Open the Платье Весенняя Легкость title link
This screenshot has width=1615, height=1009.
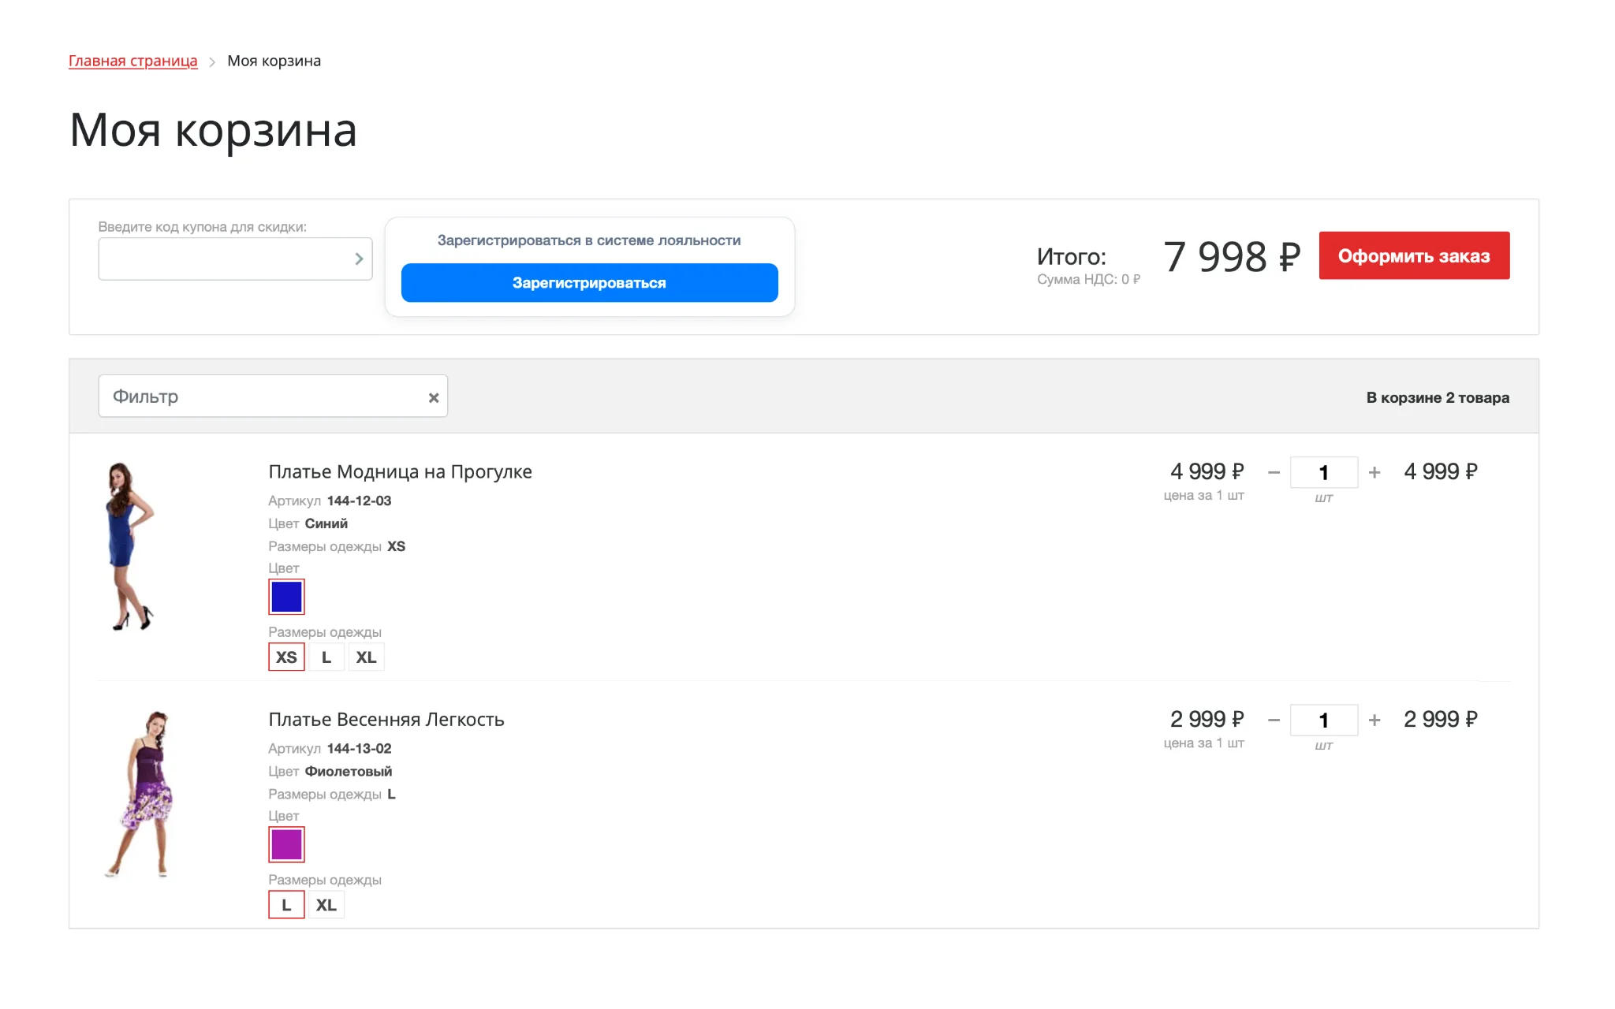(386, 719)
